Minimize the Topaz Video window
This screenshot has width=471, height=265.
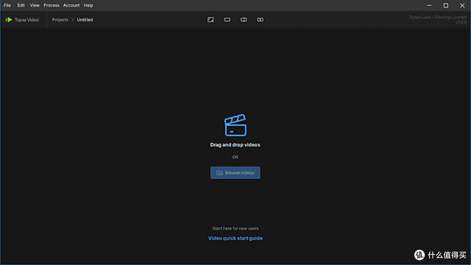pos(429,5)
